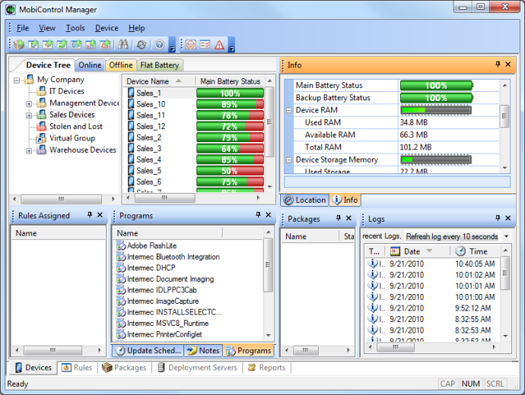Switch to the Flat Battery tab
Image resolution: width=525 pixels, height=395 pixels.
pyautogui.click(x=159, y=65)
